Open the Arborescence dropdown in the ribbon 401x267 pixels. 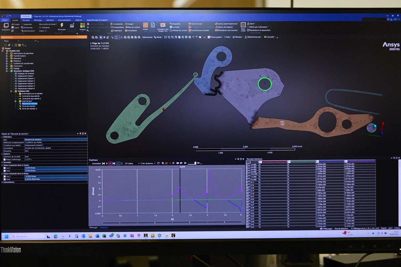(29, 31)
